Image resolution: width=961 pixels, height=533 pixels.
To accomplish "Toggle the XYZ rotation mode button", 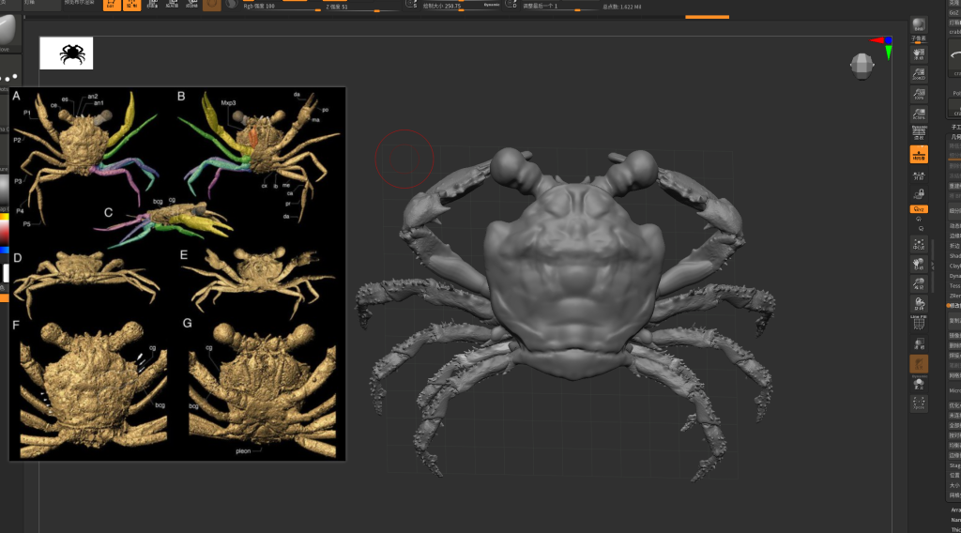I will point(919,209).
